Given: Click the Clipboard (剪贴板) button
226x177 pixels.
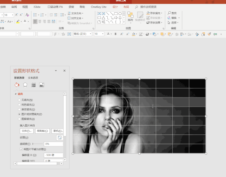Looking at the screenshot, I should [x=42, y=131].
